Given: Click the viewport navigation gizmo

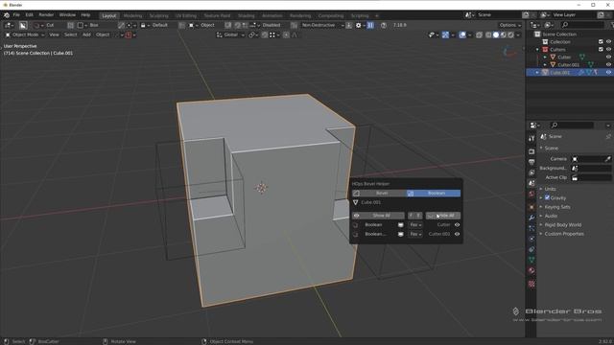Looking at the screenshot, I should [x=509, y=52].
